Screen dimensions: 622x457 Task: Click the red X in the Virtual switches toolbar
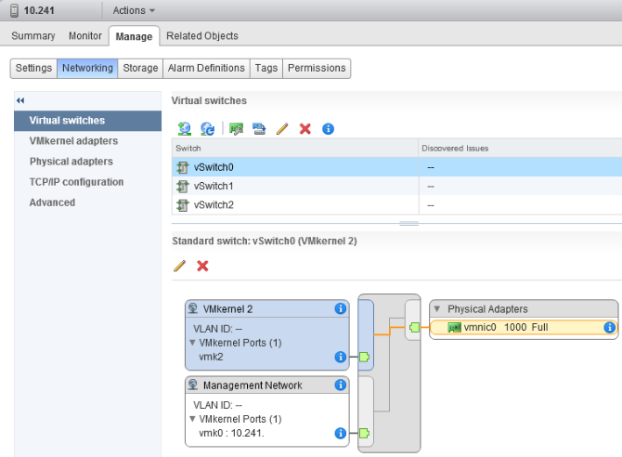305,129
